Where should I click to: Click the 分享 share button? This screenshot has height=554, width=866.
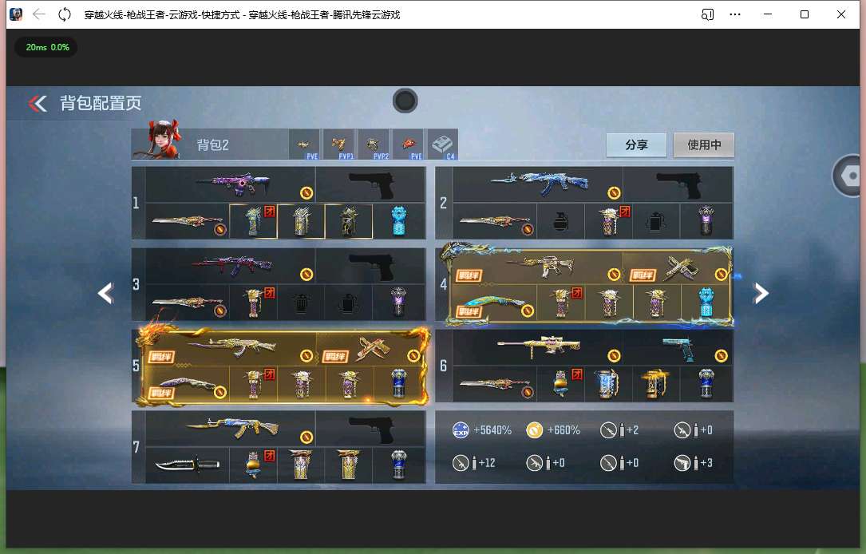[636, 144]
